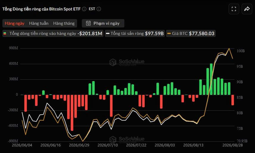
Task: Click the -900M left axis label
Action: point(13,141)
